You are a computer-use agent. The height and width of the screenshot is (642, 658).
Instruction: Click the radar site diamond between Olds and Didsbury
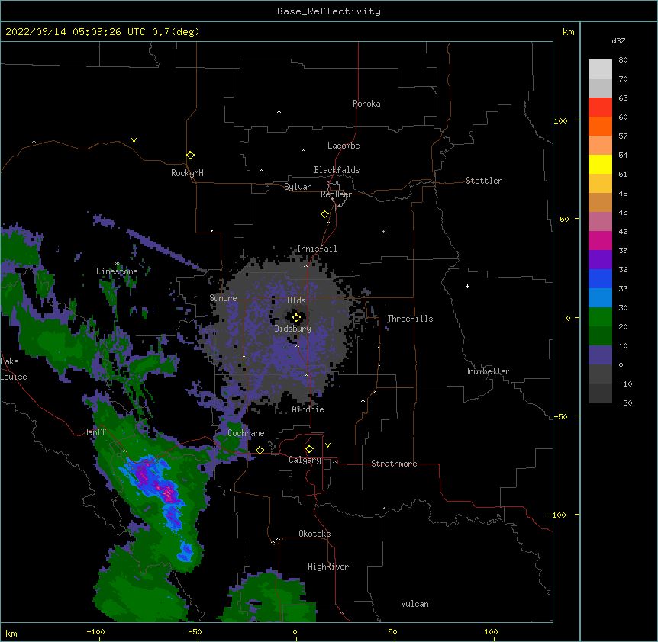coord(296,318)
